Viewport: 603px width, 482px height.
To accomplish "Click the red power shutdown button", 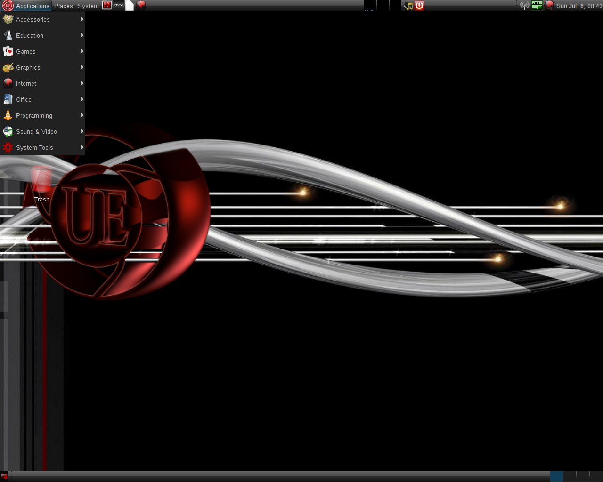I will [419, 6].
